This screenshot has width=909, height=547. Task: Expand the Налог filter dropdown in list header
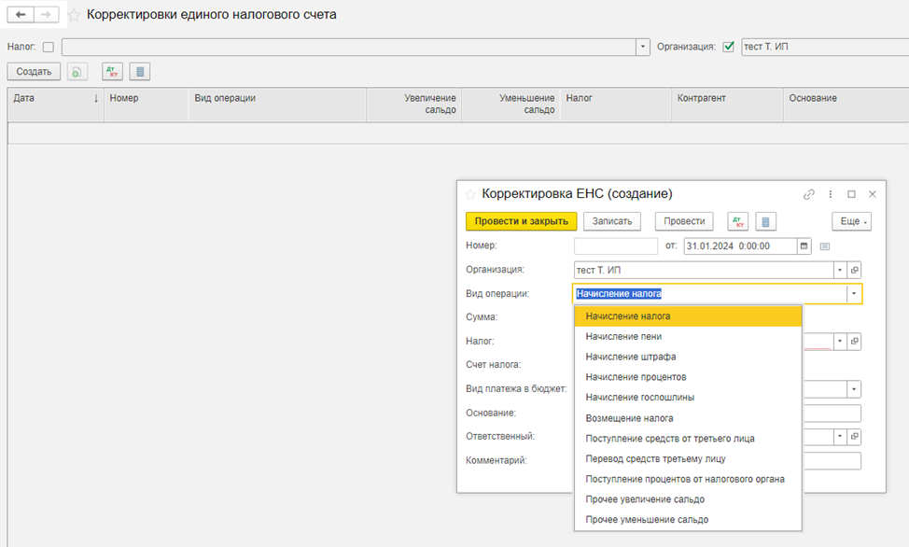pyautogui.click(x=643, y=47)
